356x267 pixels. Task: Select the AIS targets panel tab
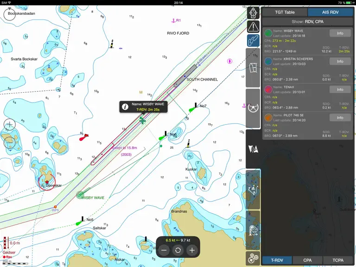[253, 149]
